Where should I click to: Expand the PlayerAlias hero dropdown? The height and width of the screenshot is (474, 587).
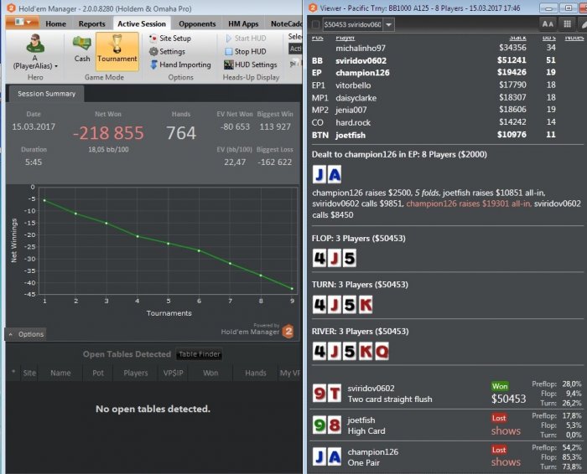tap(56, 66)
